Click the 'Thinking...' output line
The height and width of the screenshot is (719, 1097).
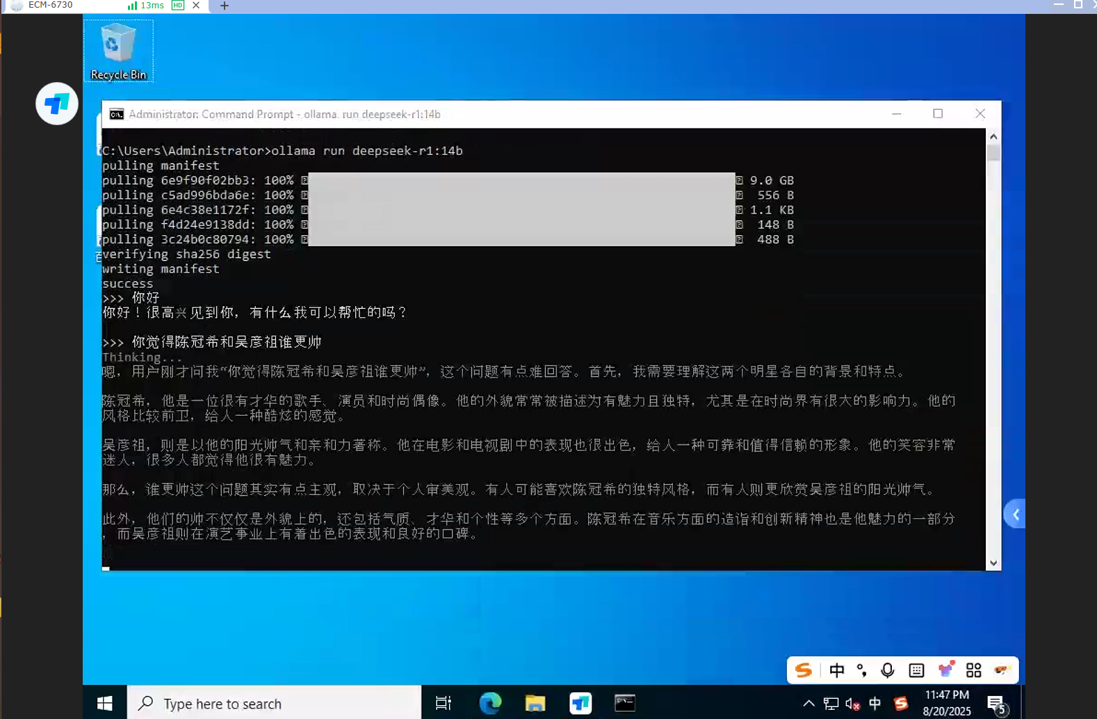coord(142,357)
